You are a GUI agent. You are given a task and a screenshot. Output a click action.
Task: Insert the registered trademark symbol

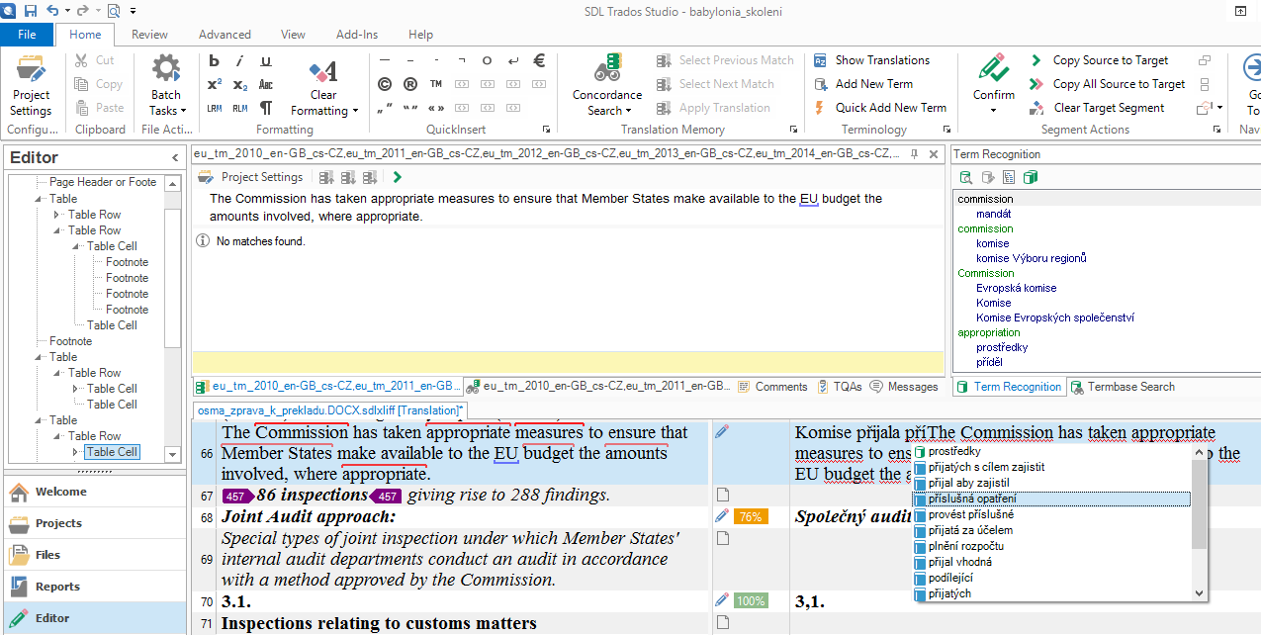click(x=410, y=84)
